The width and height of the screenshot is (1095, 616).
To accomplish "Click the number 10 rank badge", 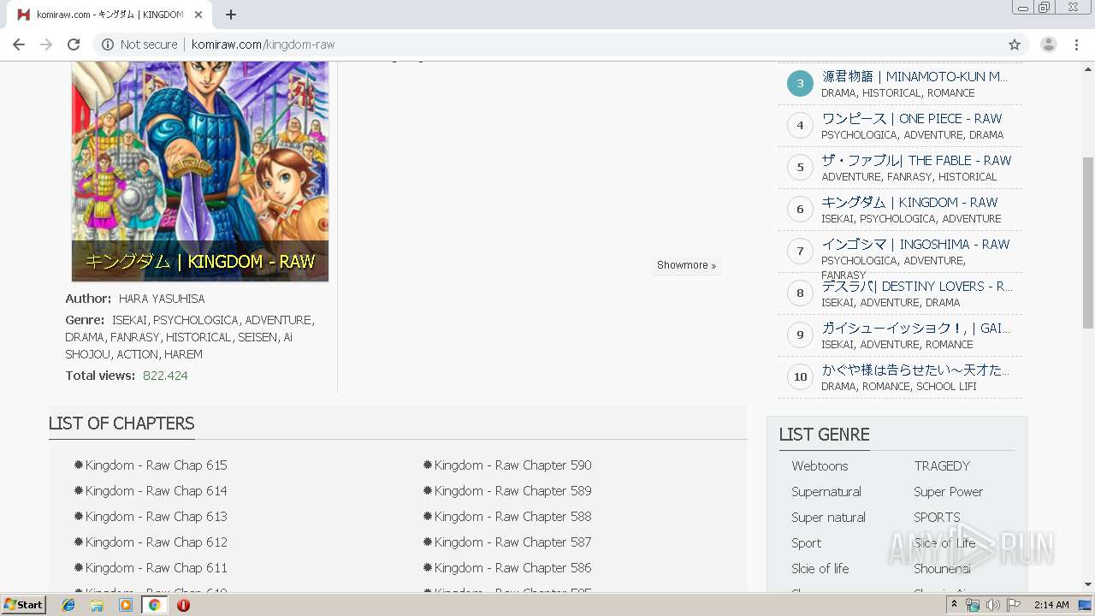I will (x=800, y=376).
